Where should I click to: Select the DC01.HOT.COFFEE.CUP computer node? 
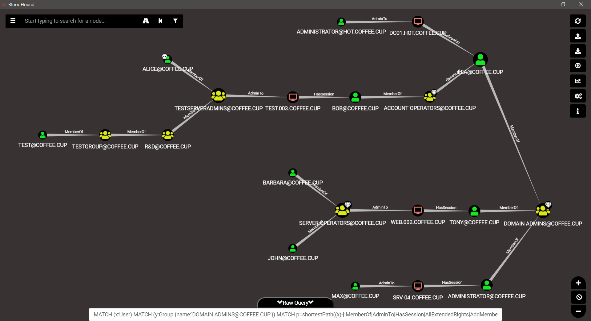click(418, 22)
